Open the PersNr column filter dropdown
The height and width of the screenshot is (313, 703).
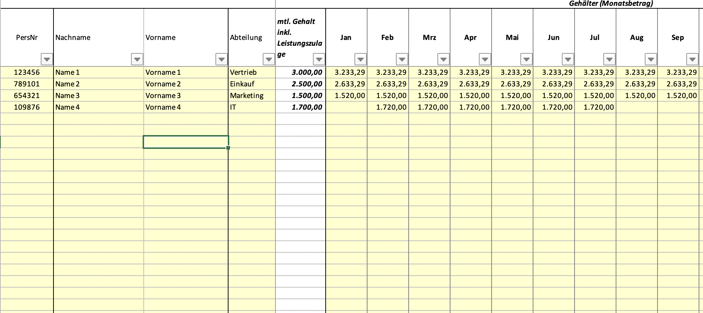click(x=47, y=59)
